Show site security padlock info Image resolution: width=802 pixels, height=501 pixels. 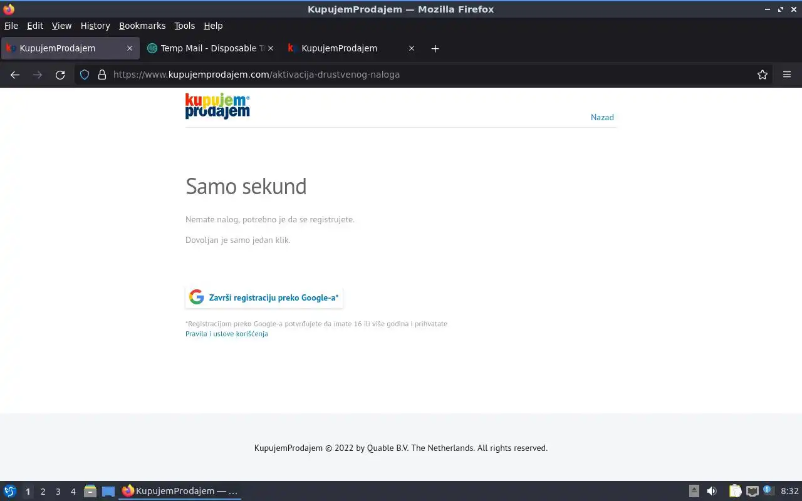coord(102,75)
